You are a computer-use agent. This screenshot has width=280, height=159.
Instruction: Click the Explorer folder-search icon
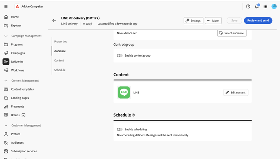(x=6, y=25)
